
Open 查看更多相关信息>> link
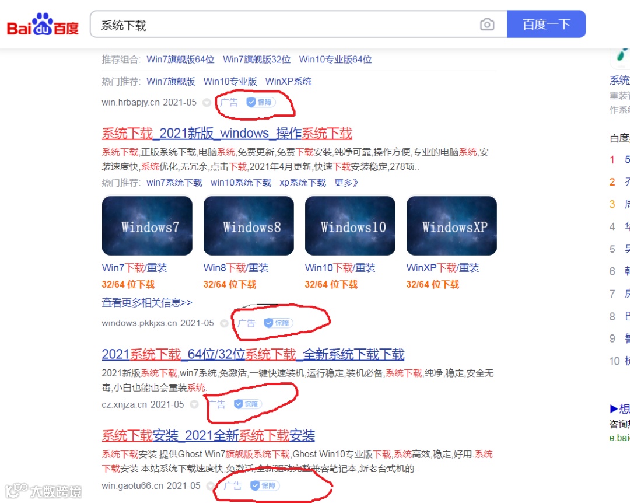pyautogui.click(x=147, y=302)
